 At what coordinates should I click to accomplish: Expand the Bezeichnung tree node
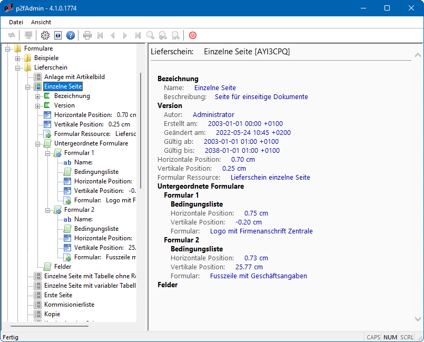pos(37,96)
